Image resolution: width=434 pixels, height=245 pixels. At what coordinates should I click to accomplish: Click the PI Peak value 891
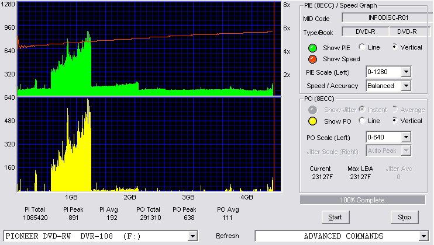[73, 218]
